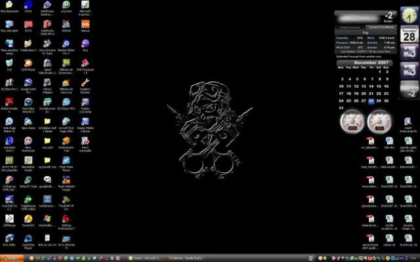Open Book2005.xls spreadsheet file
This screenshot has height=262, width=420.
tap(389, 182)
